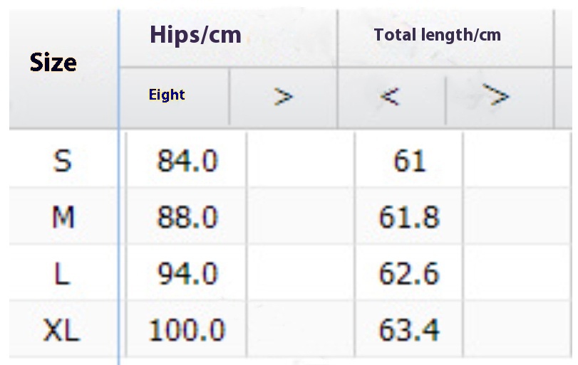Click the 84.0 hips cell
Image resolution: width=578 pixels, height=365 pixels.
(187, 162)
